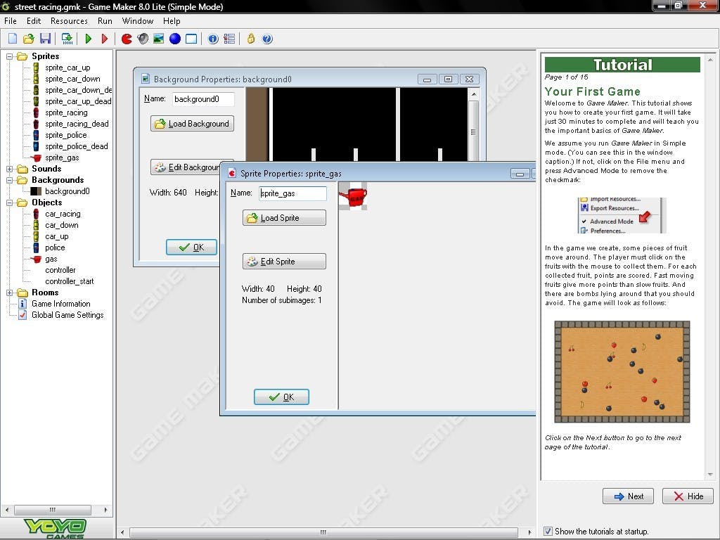This screenshot has height=540, width=720.
Task: Collapse the Backgrounds folder
Action: tap(9, 180)
